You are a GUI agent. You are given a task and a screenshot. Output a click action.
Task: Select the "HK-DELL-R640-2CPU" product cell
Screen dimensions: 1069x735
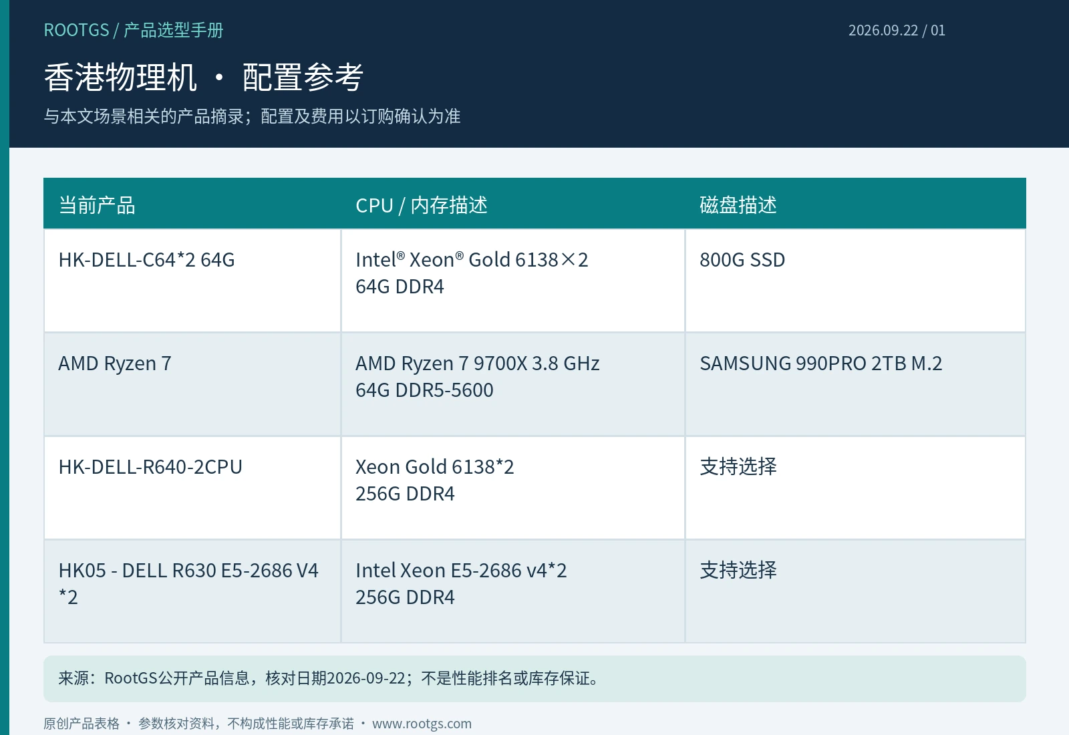(192, 488)
